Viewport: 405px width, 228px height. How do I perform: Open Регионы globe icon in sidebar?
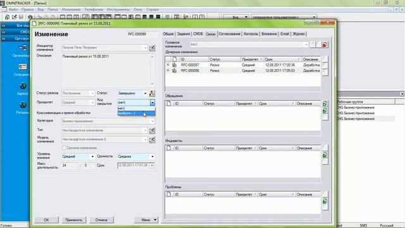pos(23,105)
